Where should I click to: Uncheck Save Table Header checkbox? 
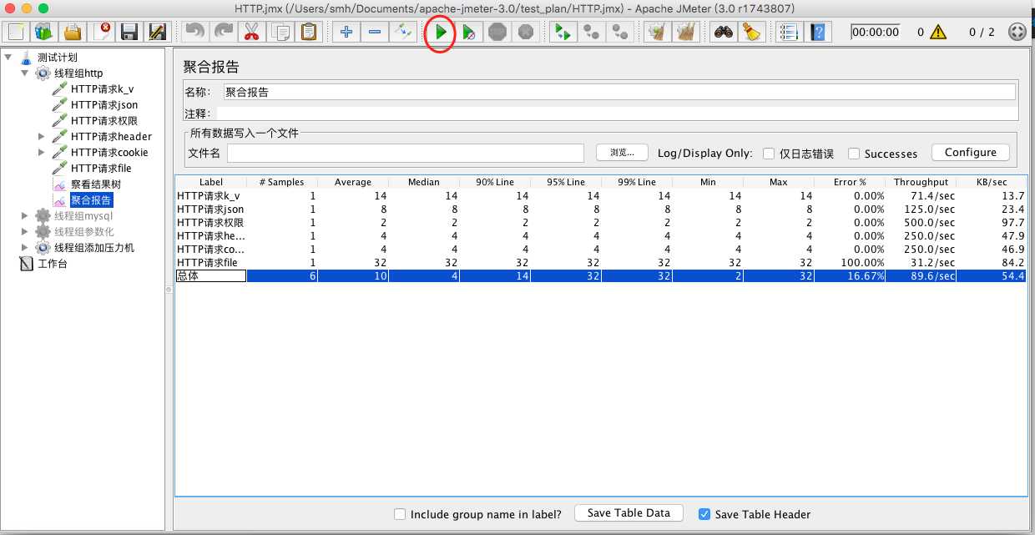tap(704, 514)
